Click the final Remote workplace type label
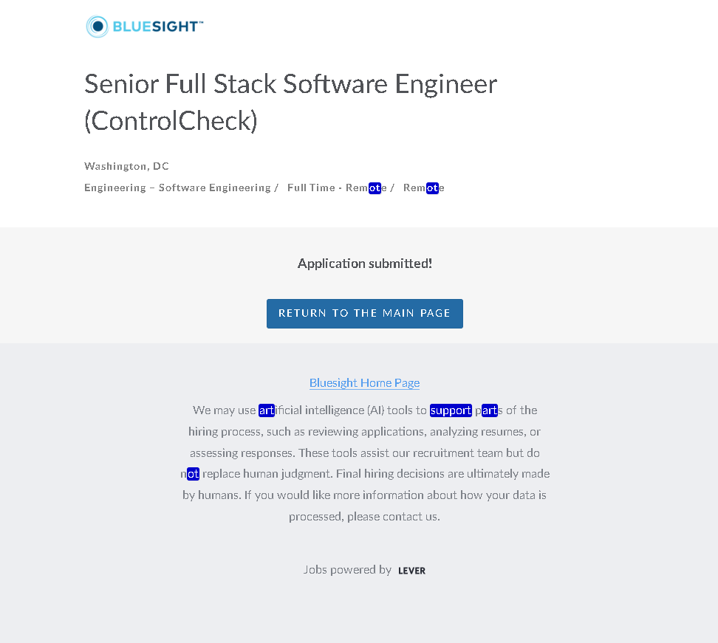Screen dimensions: 718x643 pyautogui.click(x=423, y=188)
